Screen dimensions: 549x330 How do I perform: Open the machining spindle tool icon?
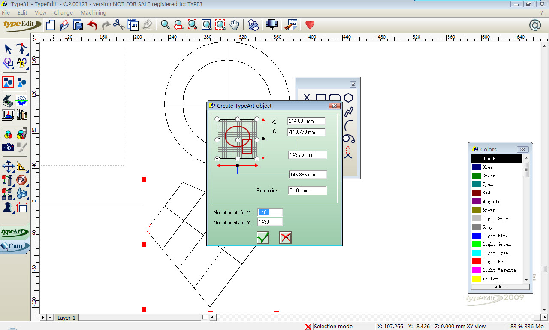(x=271, y=25)
